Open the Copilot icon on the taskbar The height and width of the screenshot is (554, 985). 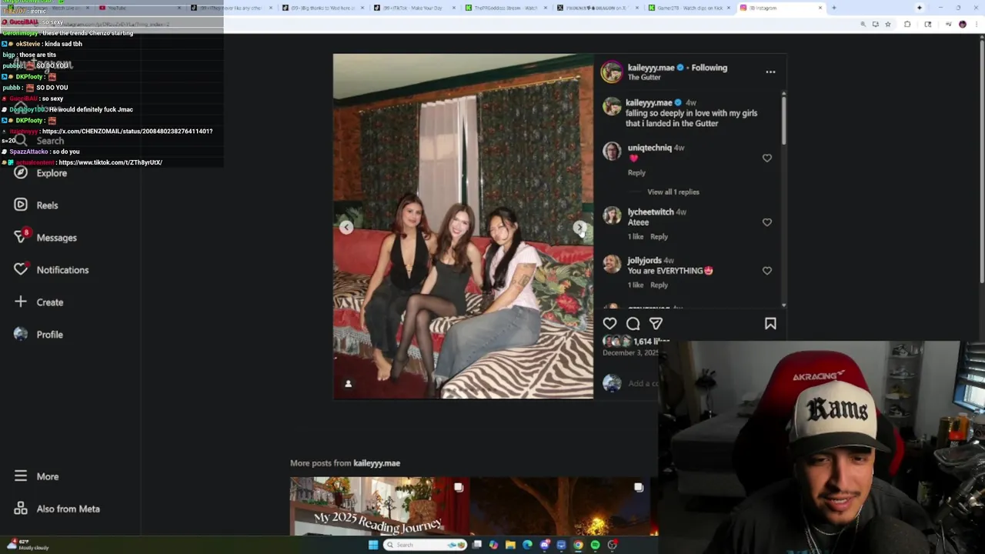493,545
